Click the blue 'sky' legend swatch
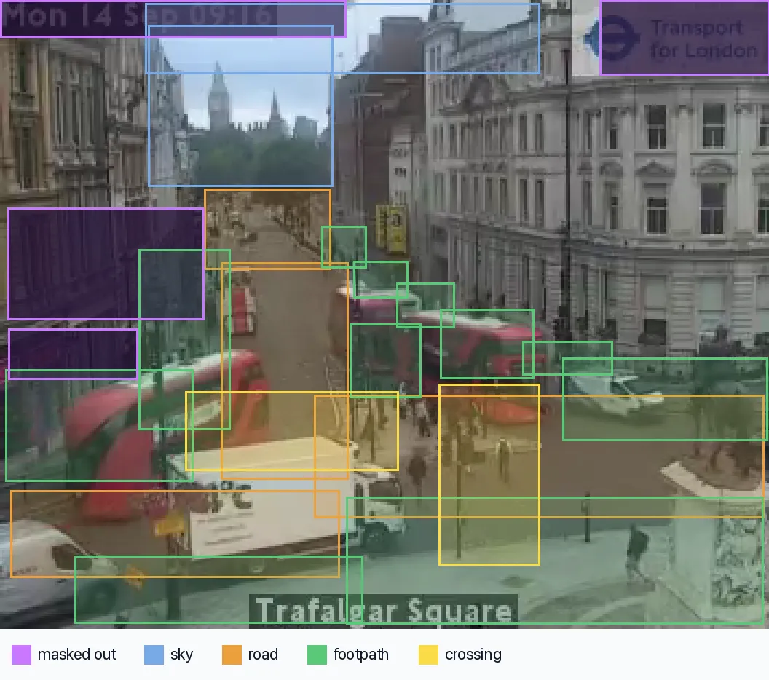 point(154,655)
